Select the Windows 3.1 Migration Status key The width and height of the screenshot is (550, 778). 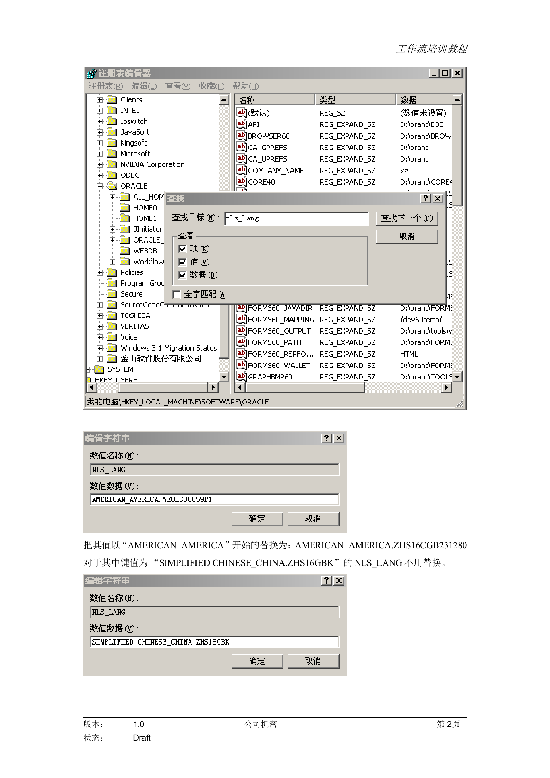(168, 348)
